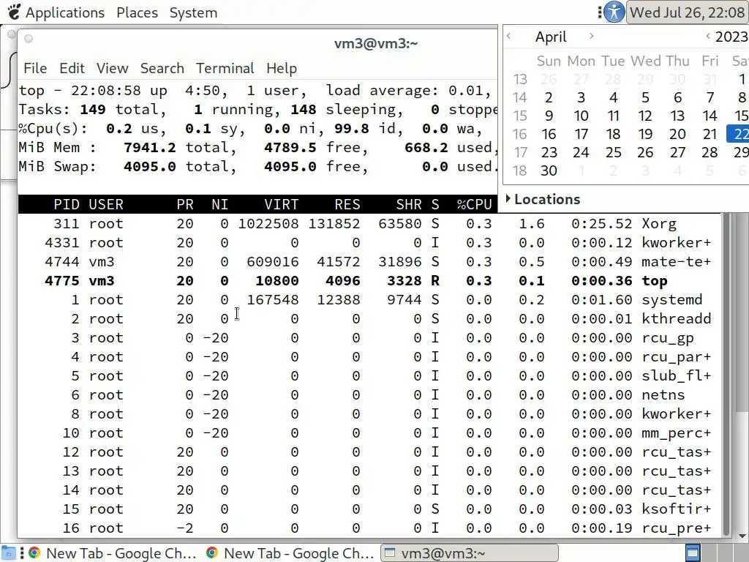
Task: Click the panel handle dots beside accessibility icon
Action: pos(600,12)
